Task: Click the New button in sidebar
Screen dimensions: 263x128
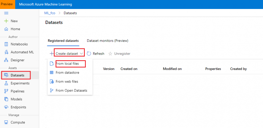Action: [x=14, y=21]
